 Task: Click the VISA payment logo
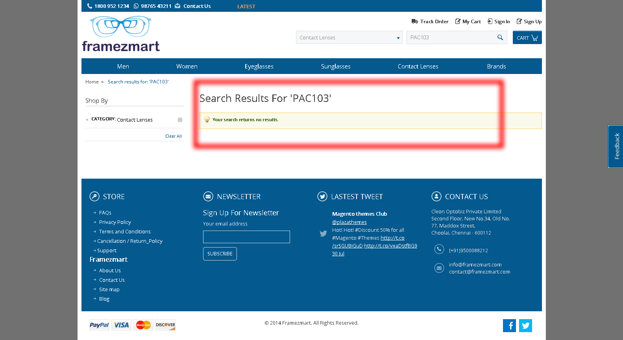[121, 325]
